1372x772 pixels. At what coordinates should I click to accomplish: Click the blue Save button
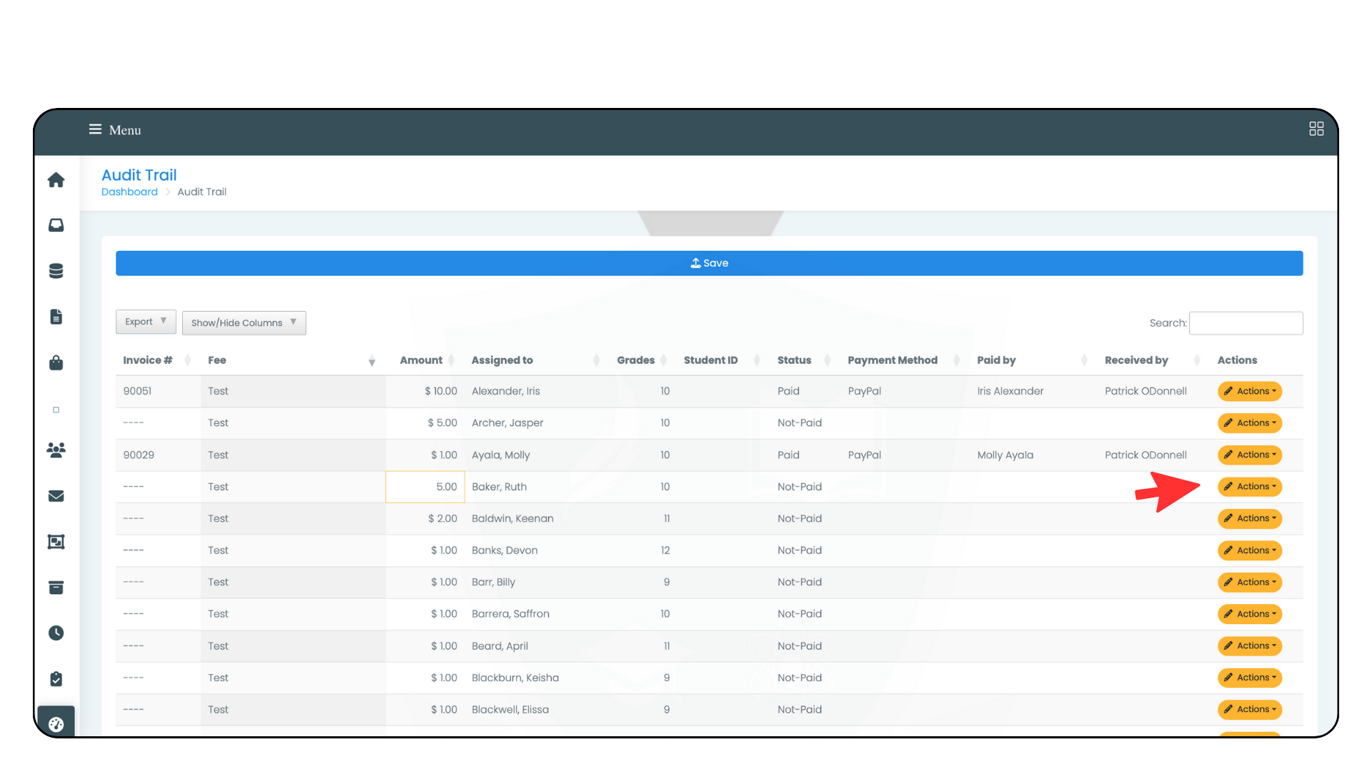pyautogui.click(x=709, y=263)
